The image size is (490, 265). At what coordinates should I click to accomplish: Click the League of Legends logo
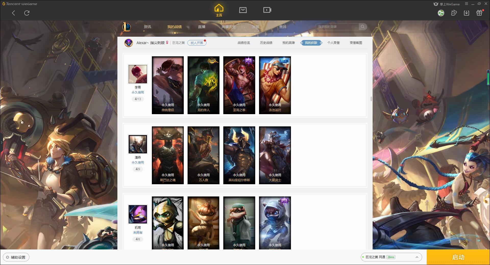[127, 27]
